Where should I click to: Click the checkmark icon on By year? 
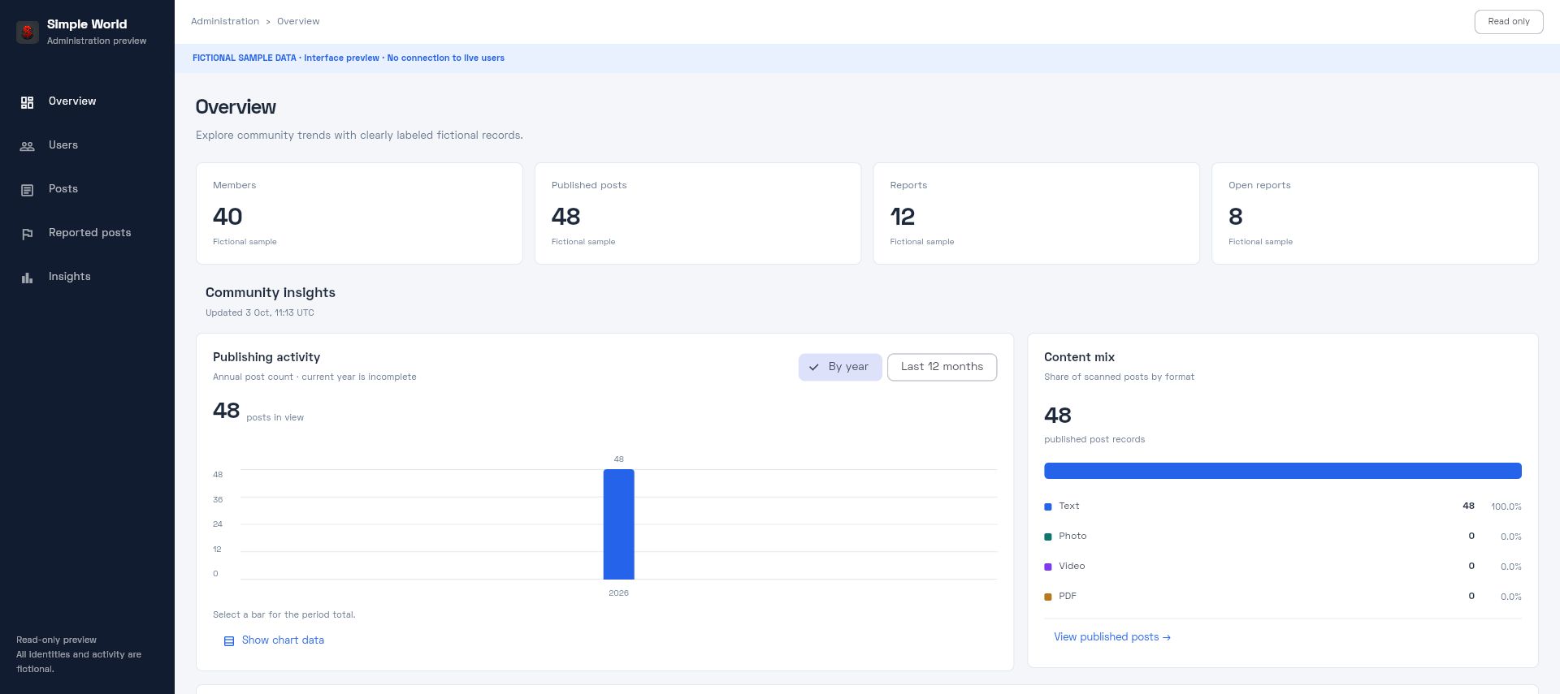tap(813, 367)
